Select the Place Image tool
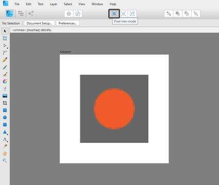The height and width of the screenshot is (185, 219). point(5,96)
